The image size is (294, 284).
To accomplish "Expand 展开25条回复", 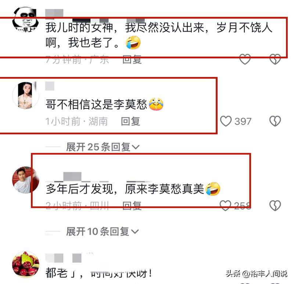I will pos(103,147).
